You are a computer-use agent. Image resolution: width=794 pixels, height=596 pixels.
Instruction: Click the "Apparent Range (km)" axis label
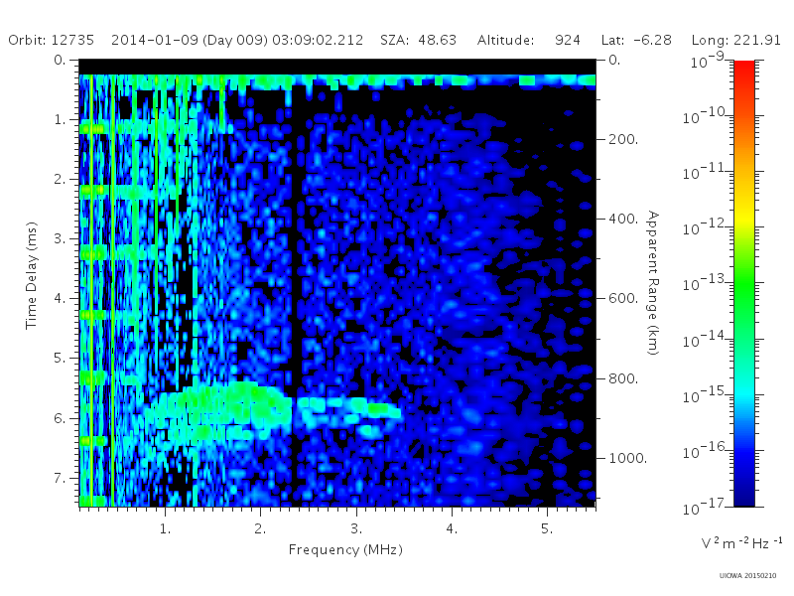coord(653,283)
